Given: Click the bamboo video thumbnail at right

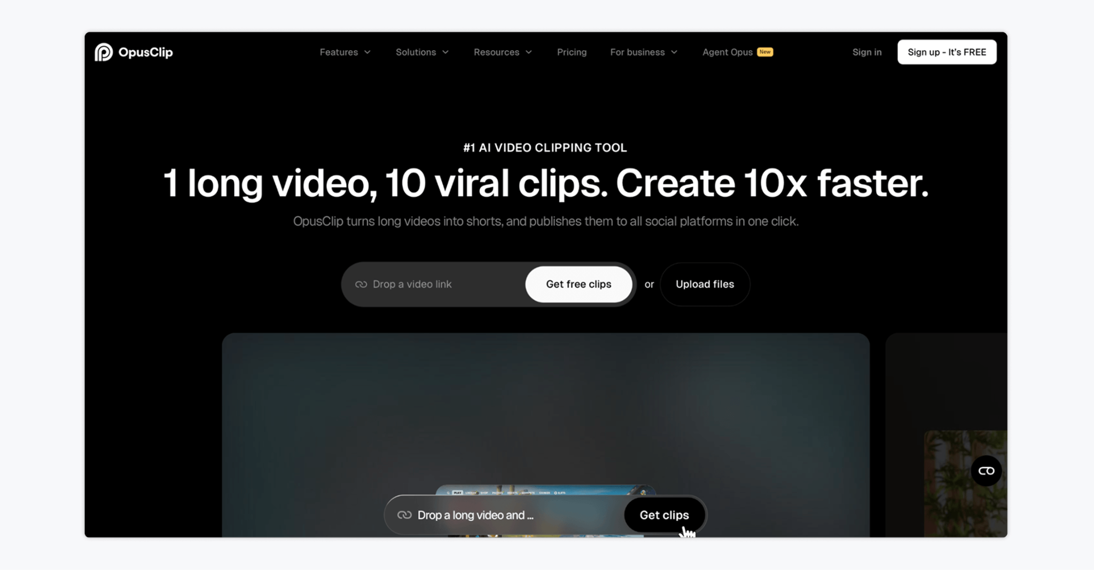Looking at the screenshot, I should click(x=965, y=484).
